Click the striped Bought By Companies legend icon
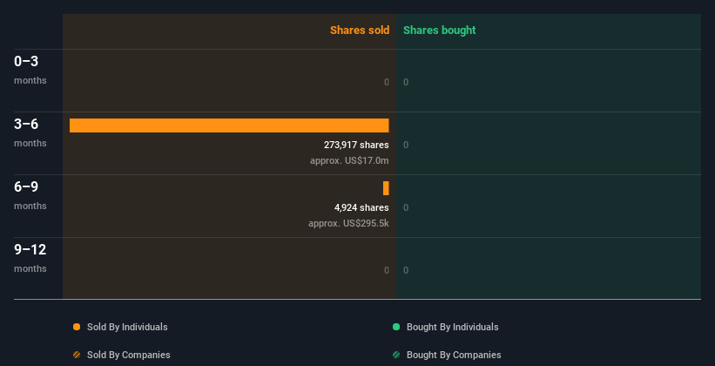715x366 pixels. coord(396,355)
